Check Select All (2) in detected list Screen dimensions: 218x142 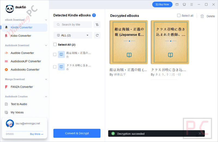click(x=55, y=44)
